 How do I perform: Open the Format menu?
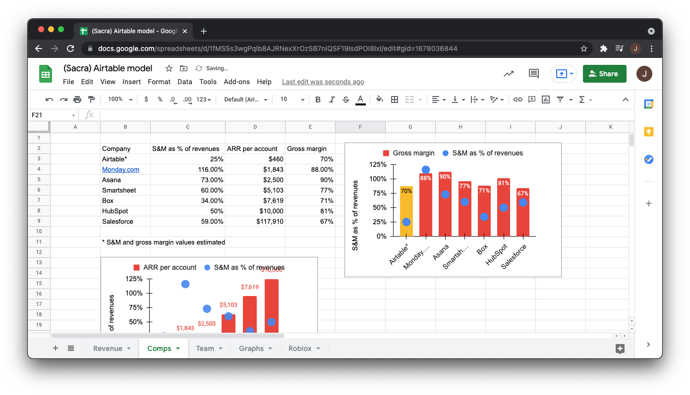(159, 82)
